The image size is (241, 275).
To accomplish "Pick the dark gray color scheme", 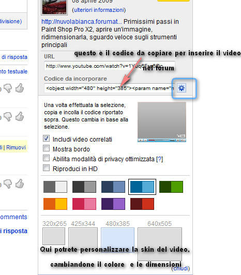I will 84,187.
